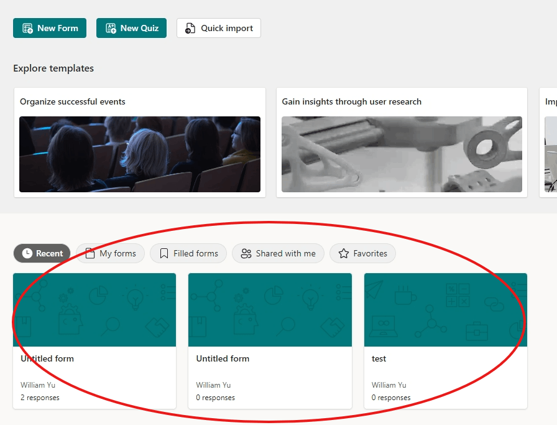Viewport: 557px width, 425px height.
Task: Create a new form with New Form
Action: coord(50,28)
